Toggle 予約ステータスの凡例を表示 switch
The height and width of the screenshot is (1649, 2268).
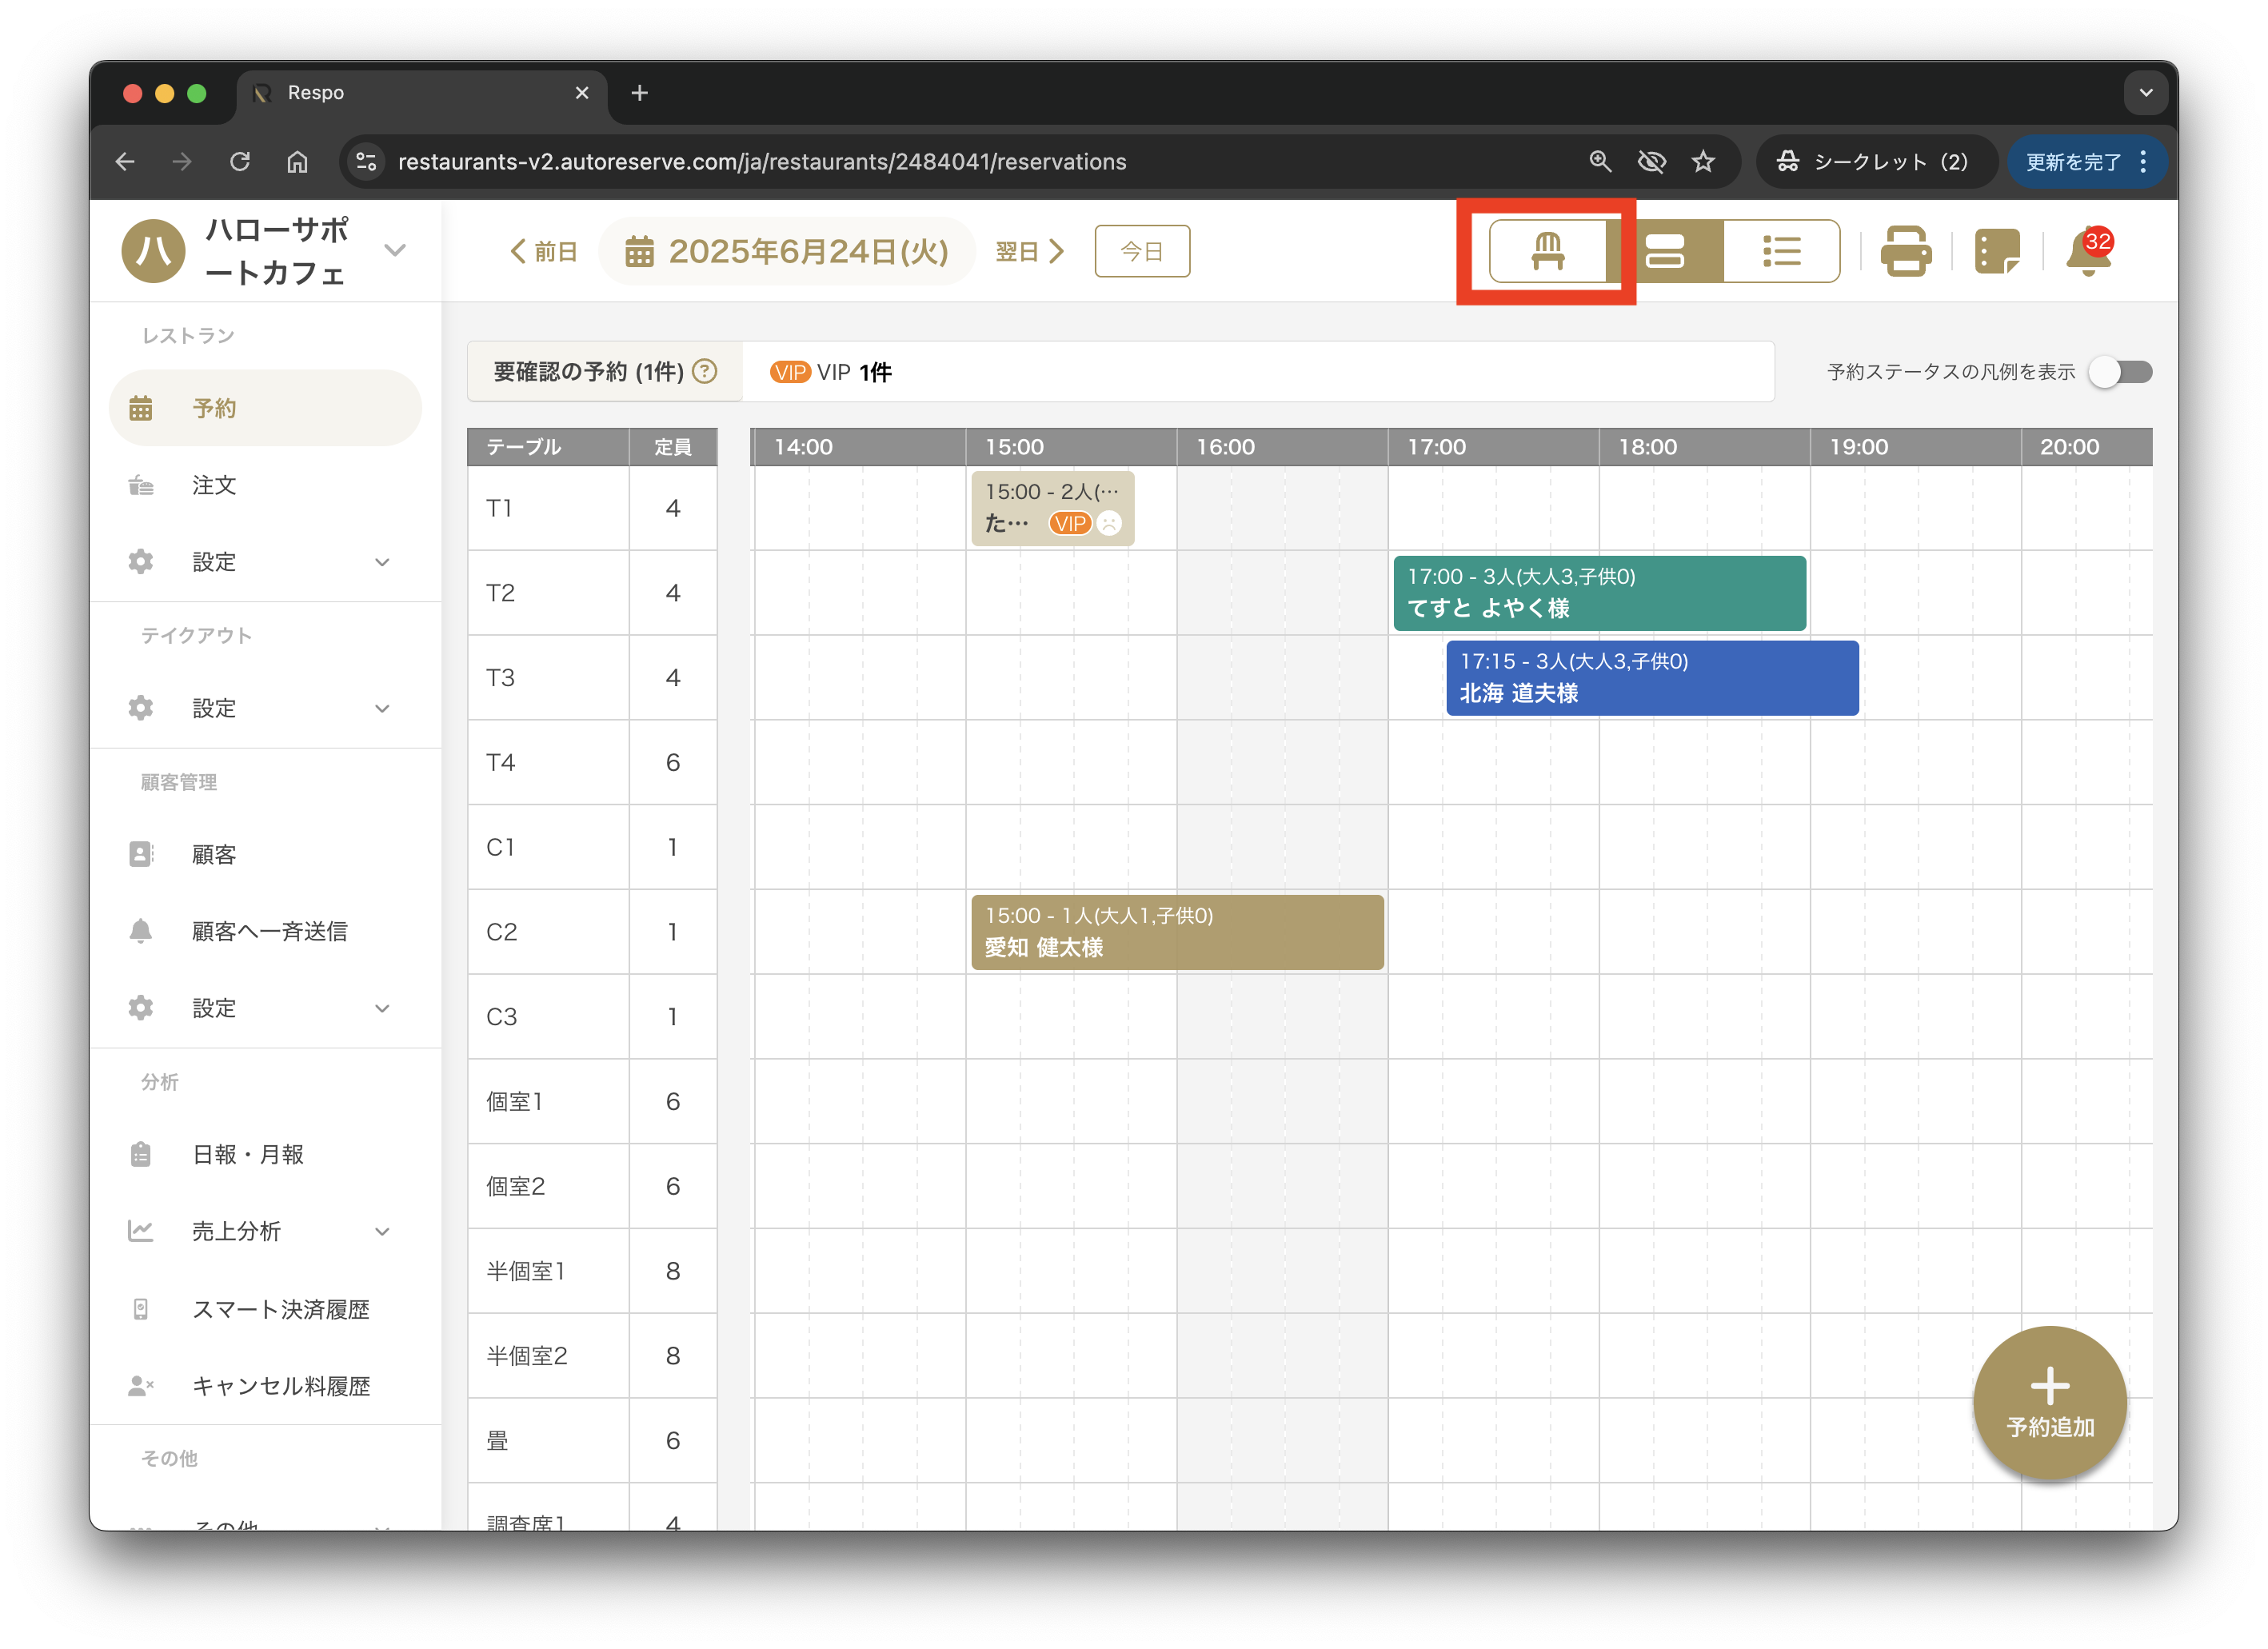click(x=2120, y=372)
